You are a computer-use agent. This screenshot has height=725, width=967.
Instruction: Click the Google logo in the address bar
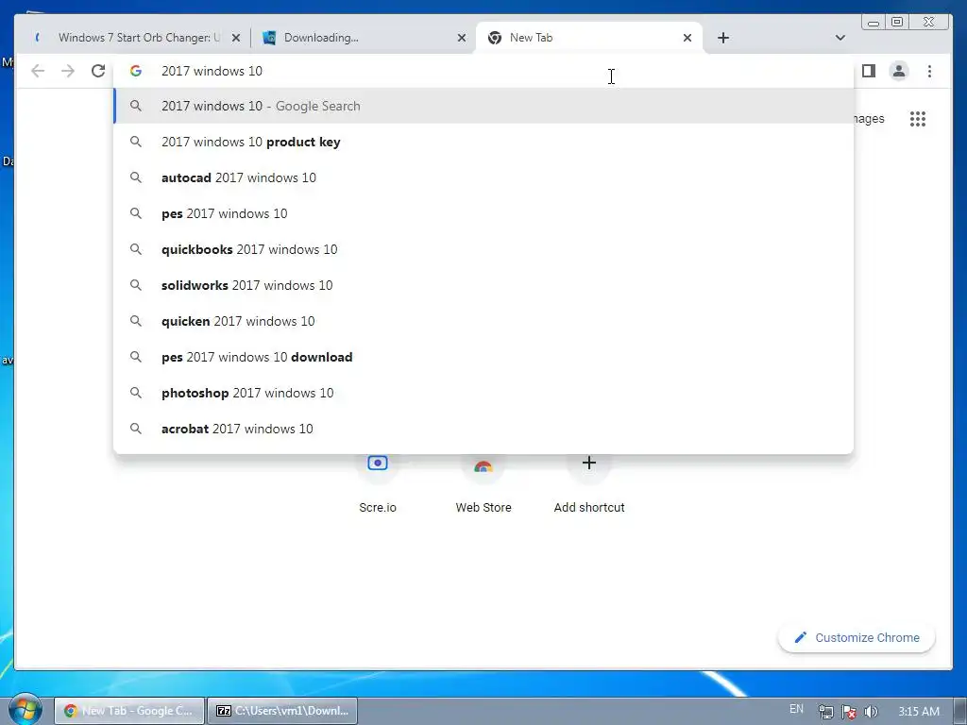(136, 71)
